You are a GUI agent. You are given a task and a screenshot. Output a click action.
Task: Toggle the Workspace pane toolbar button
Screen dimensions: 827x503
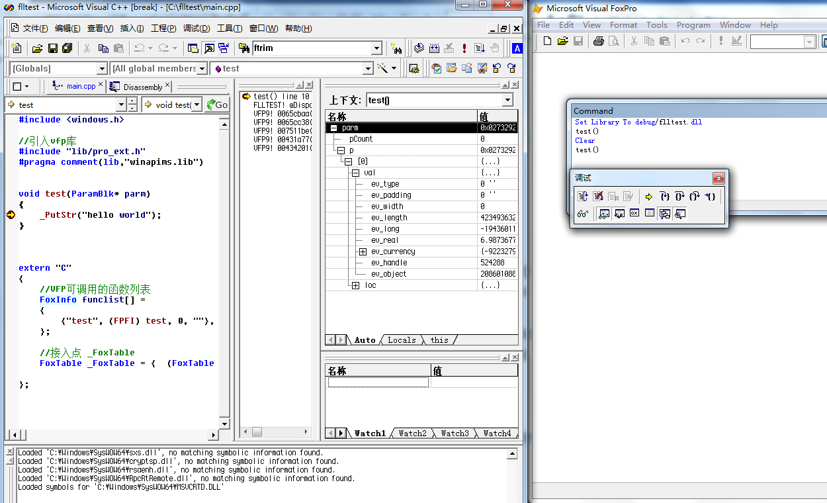pos(193,48)
